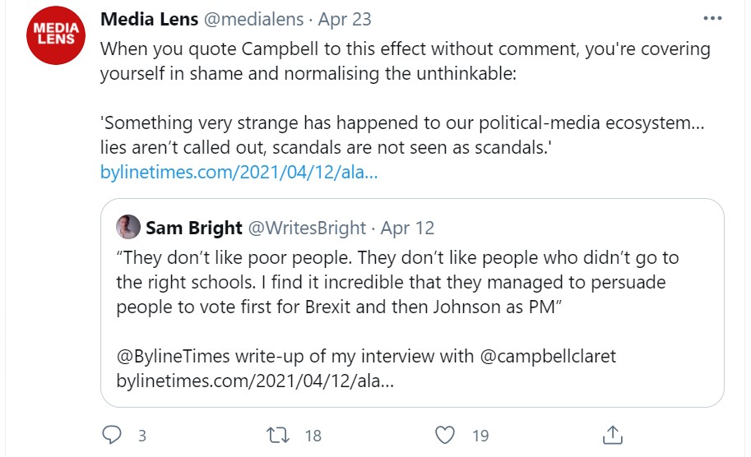Click the Sam Bright name in quoted tweet
The width and height of the screenshot is (751, 457).
tap(193, 228)
